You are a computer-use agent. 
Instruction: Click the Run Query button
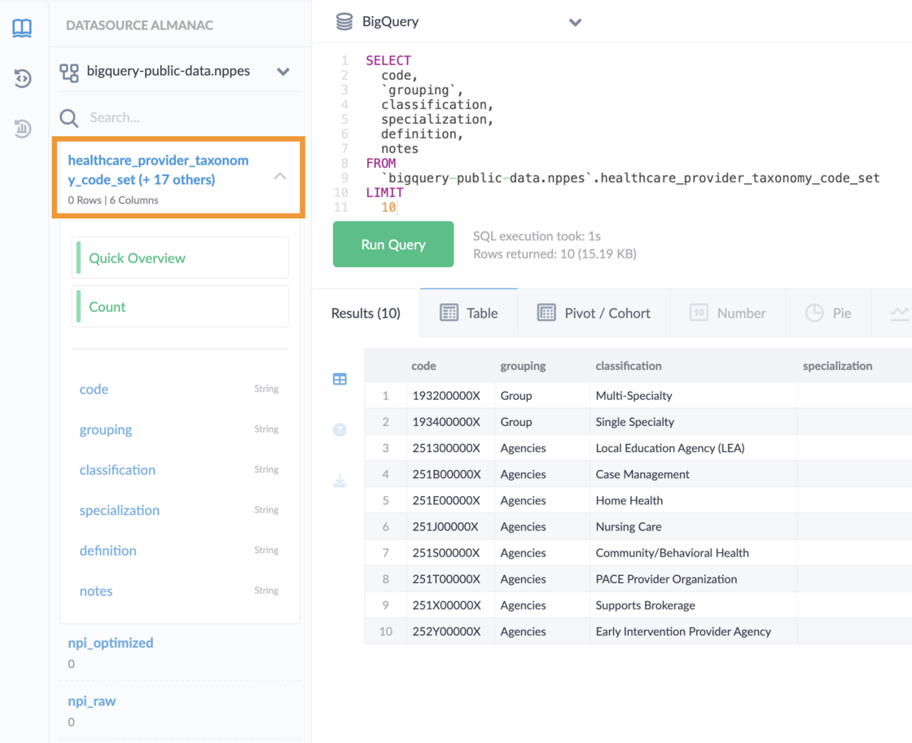[393, 244]
